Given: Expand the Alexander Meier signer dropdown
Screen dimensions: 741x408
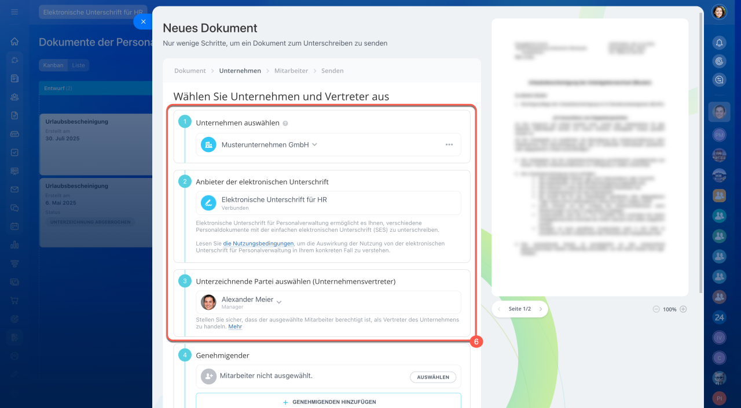Looking at the screenshot, I should 279,302.
